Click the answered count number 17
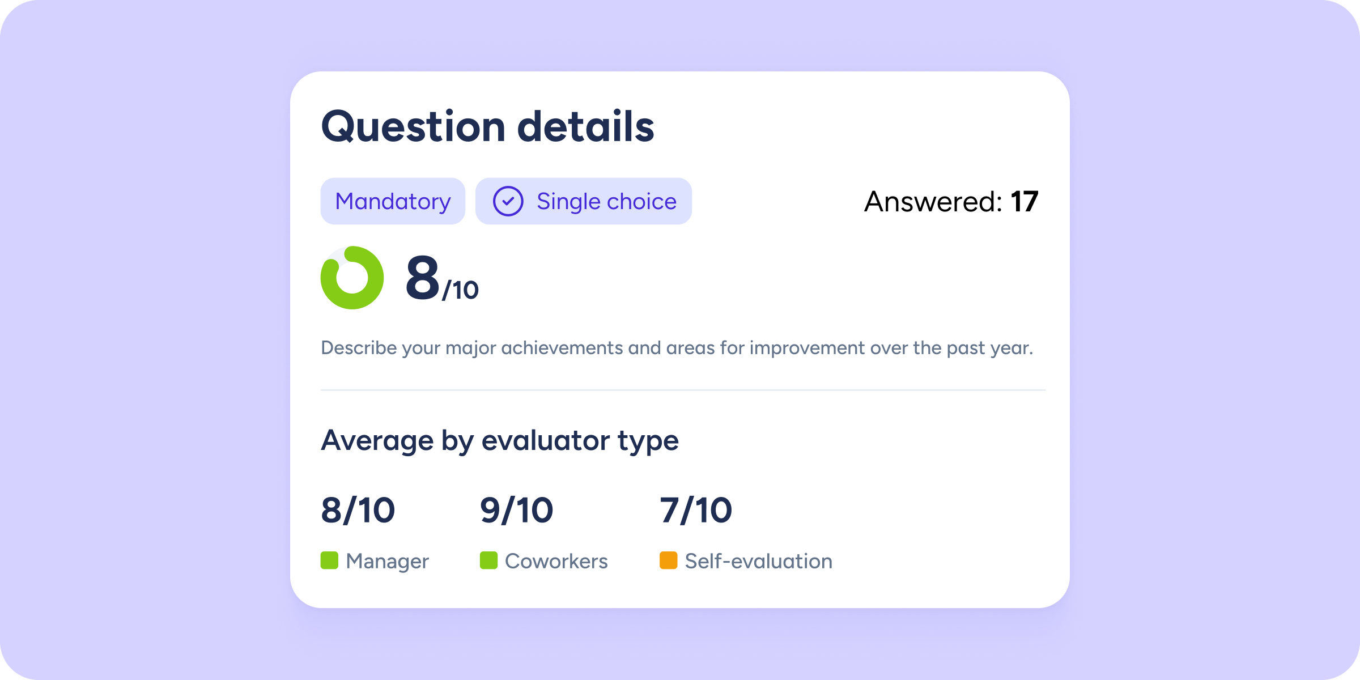1360x680 pixels. coord(1025,202)
